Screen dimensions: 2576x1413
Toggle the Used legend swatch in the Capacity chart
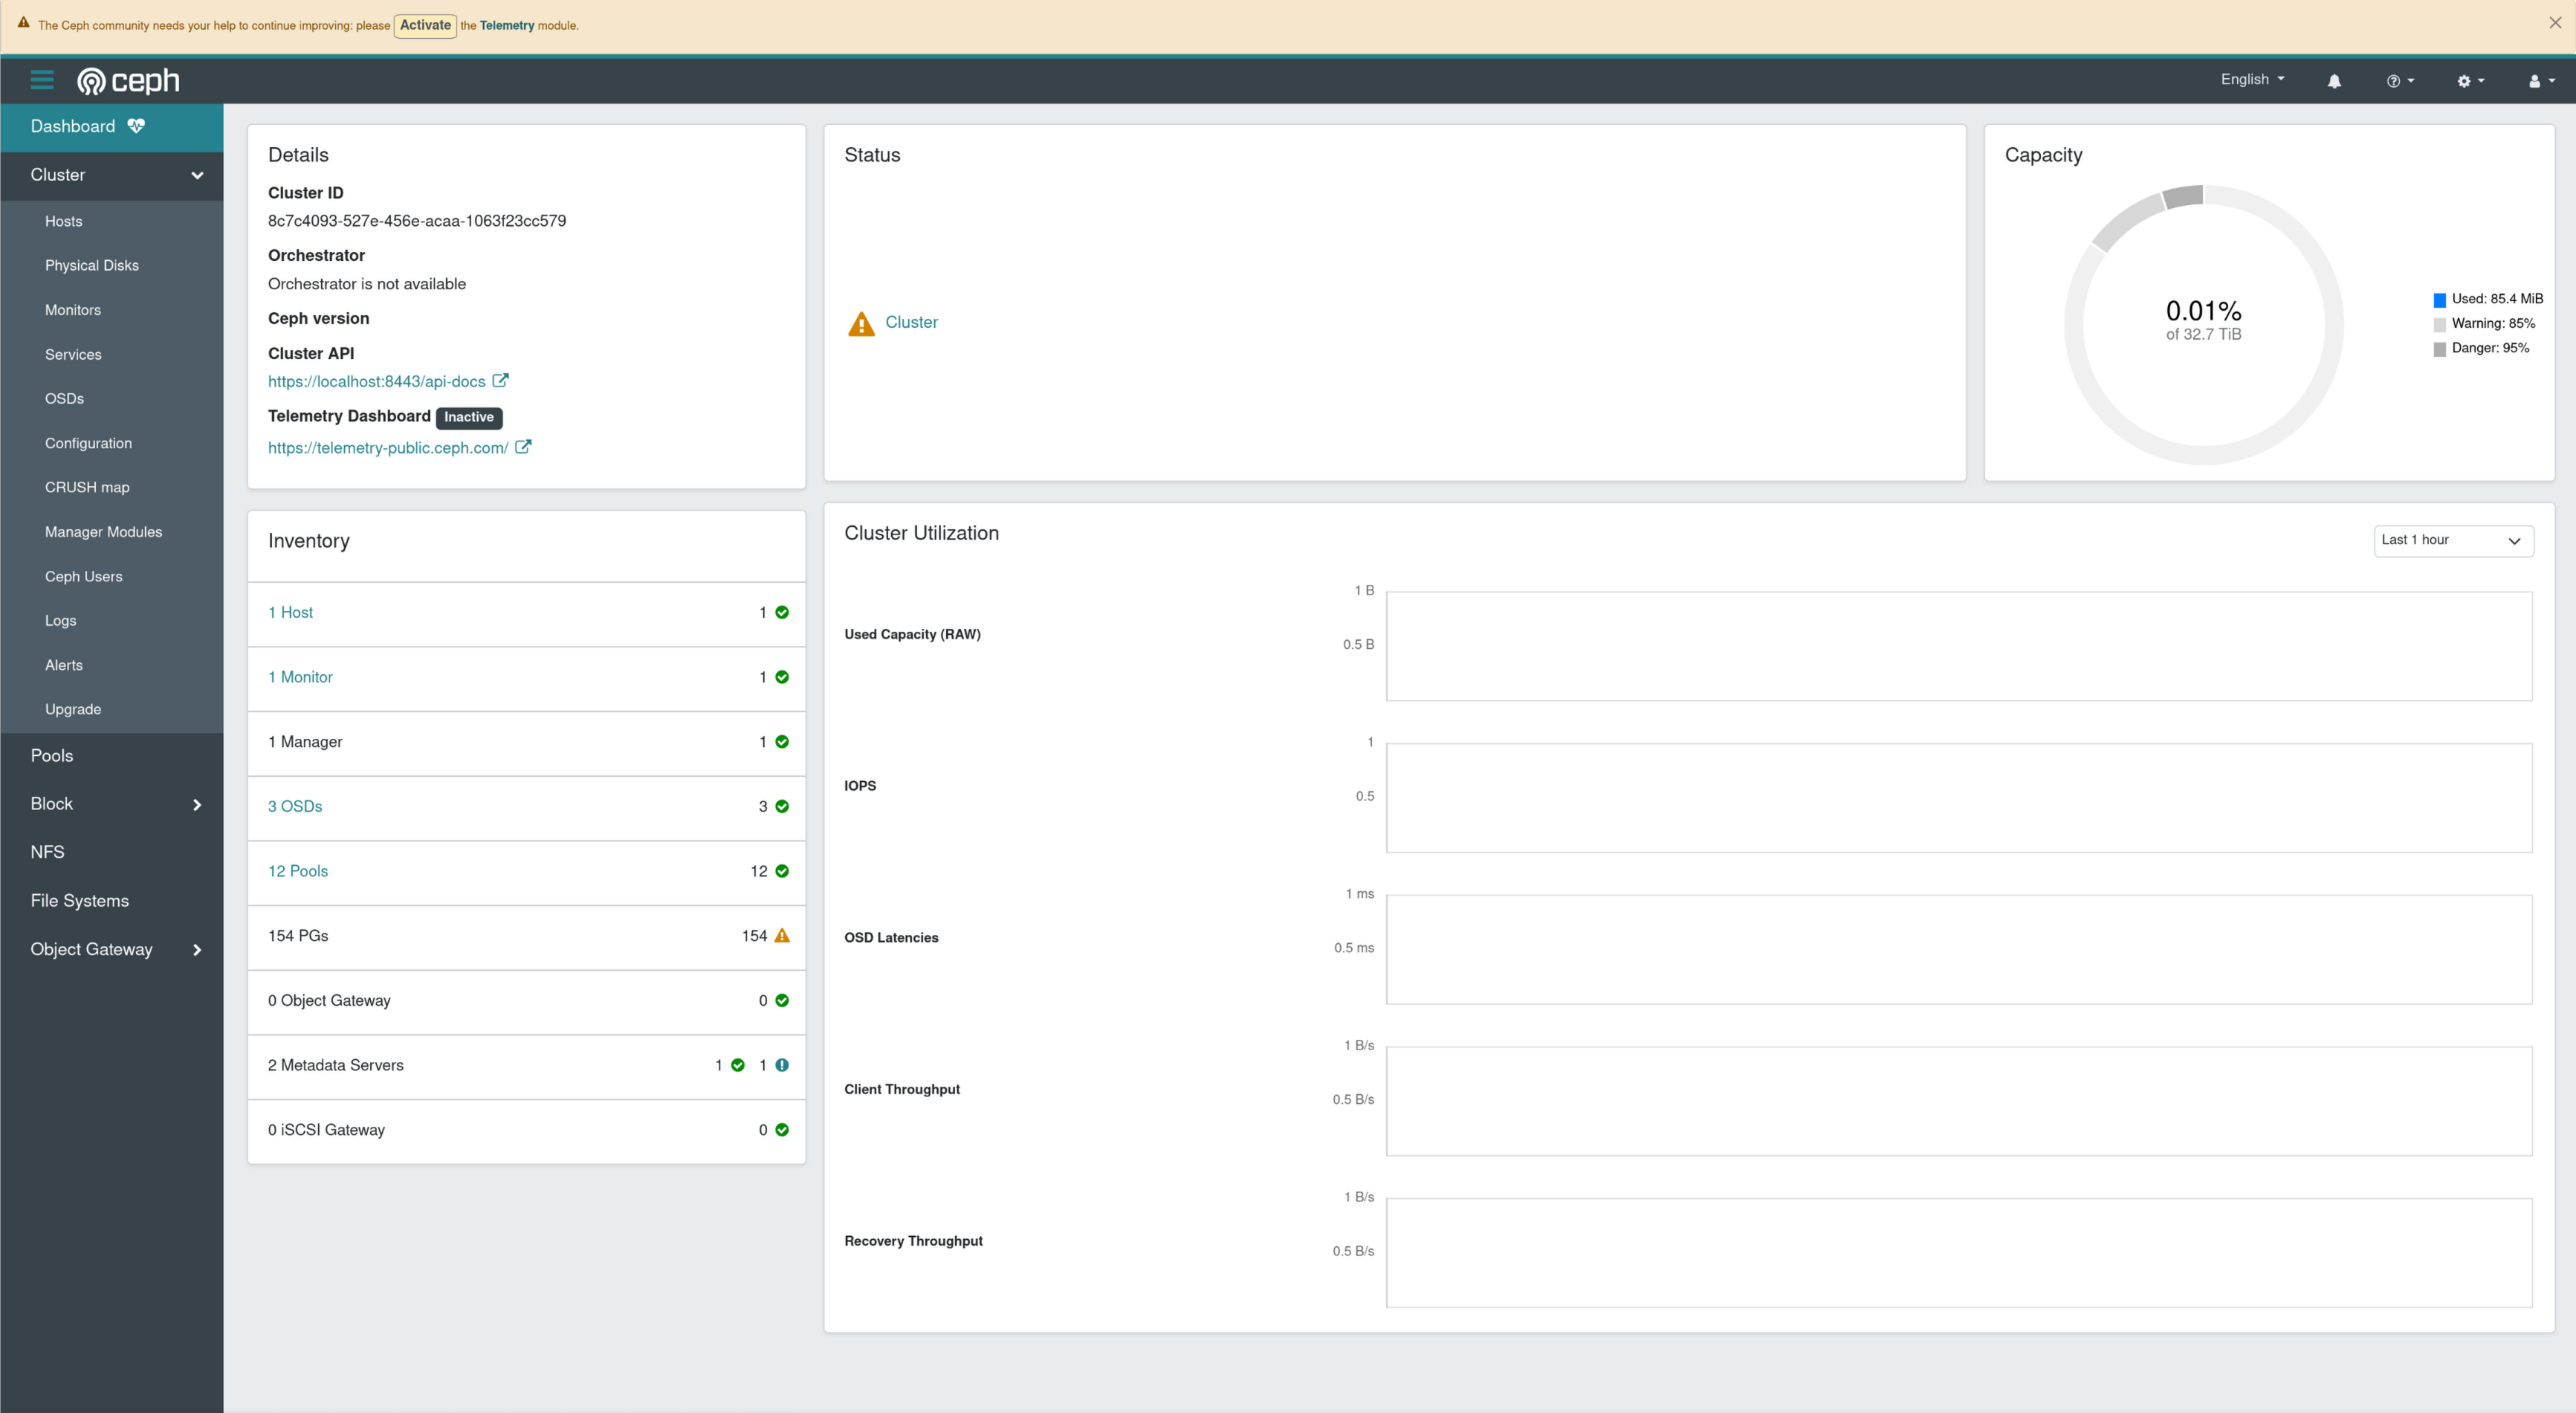click(x=2439, y=300)
